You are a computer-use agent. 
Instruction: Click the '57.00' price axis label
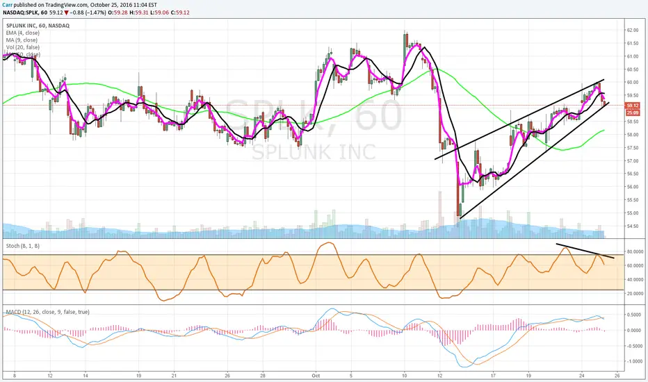pyautogui.click(x=633, y=160)
